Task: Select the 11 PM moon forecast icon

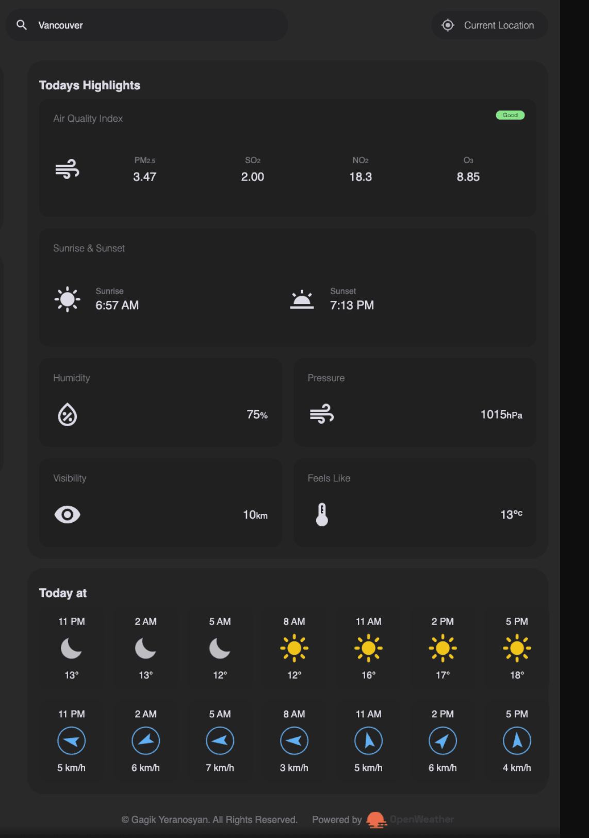Action: coord(71,648)
